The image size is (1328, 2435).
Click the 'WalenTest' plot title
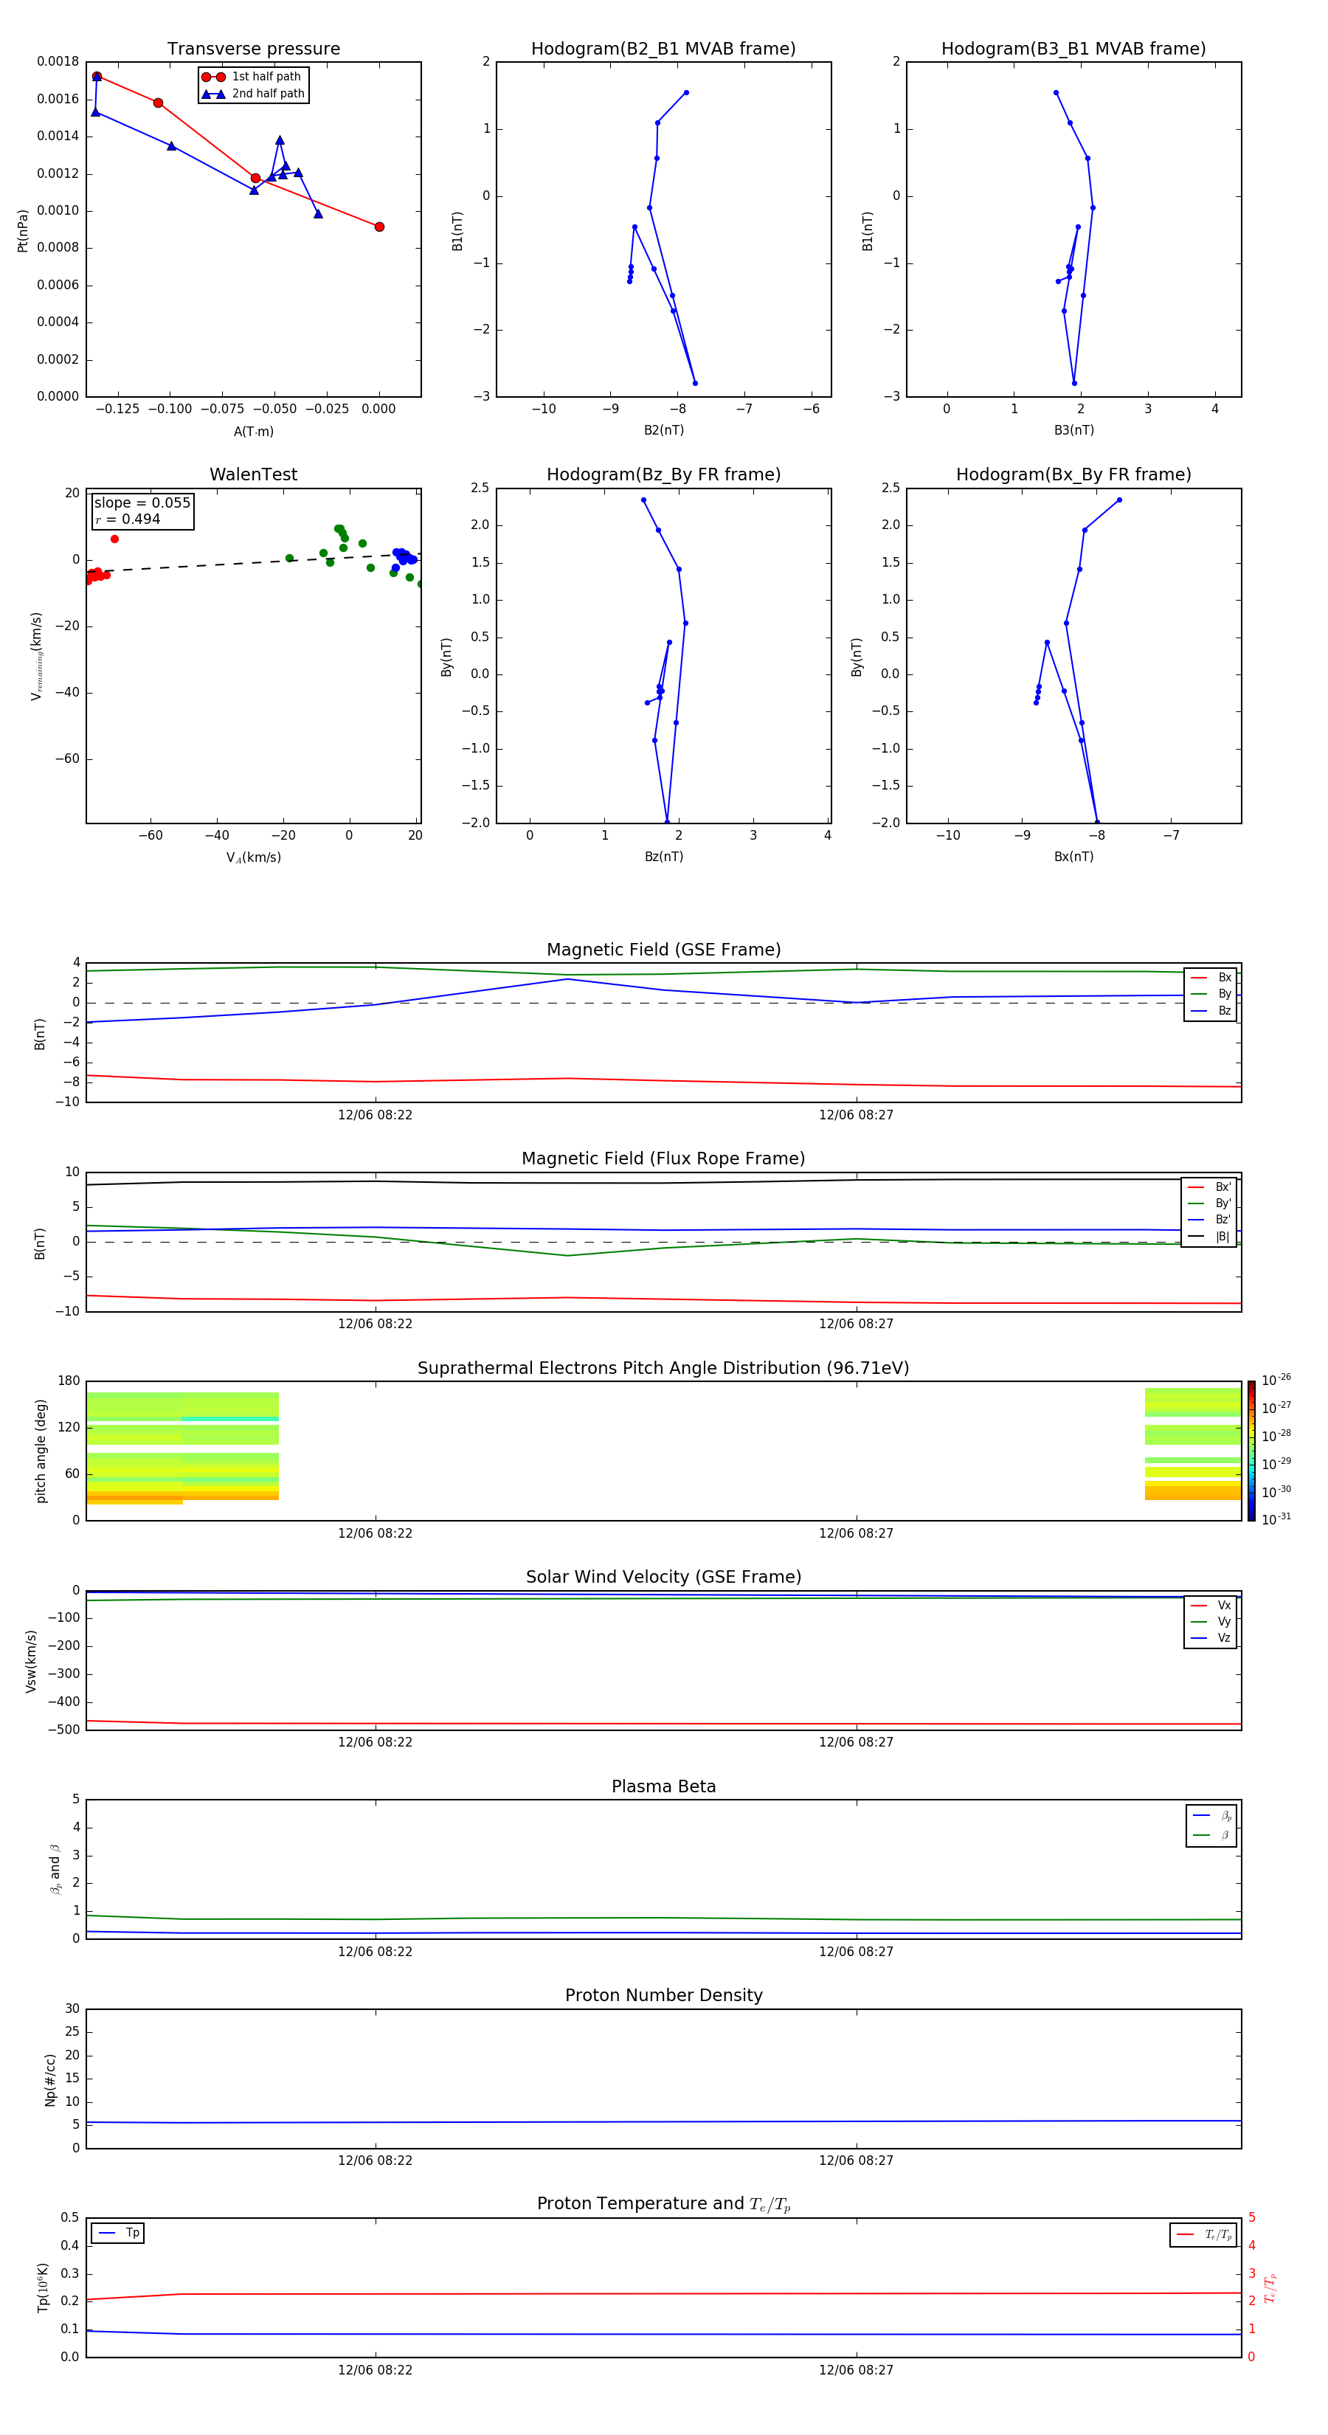tap(253, 474)
